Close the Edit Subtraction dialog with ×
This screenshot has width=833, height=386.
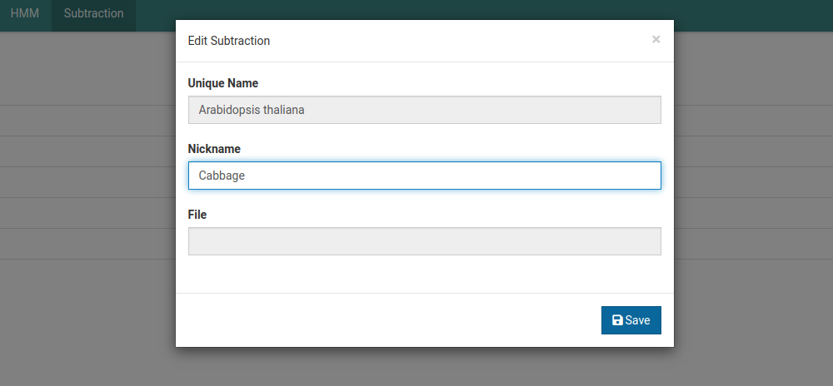pyautogui.click(x=656, y=39)
